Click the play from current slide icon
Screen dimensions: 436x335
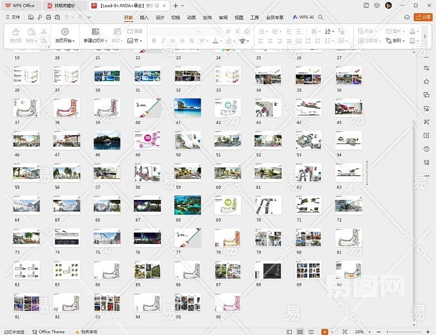[65, 32]
